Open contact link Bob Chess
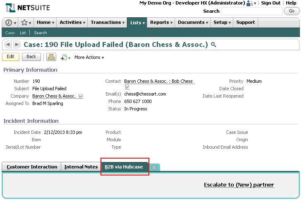 (x=158, y=81)
